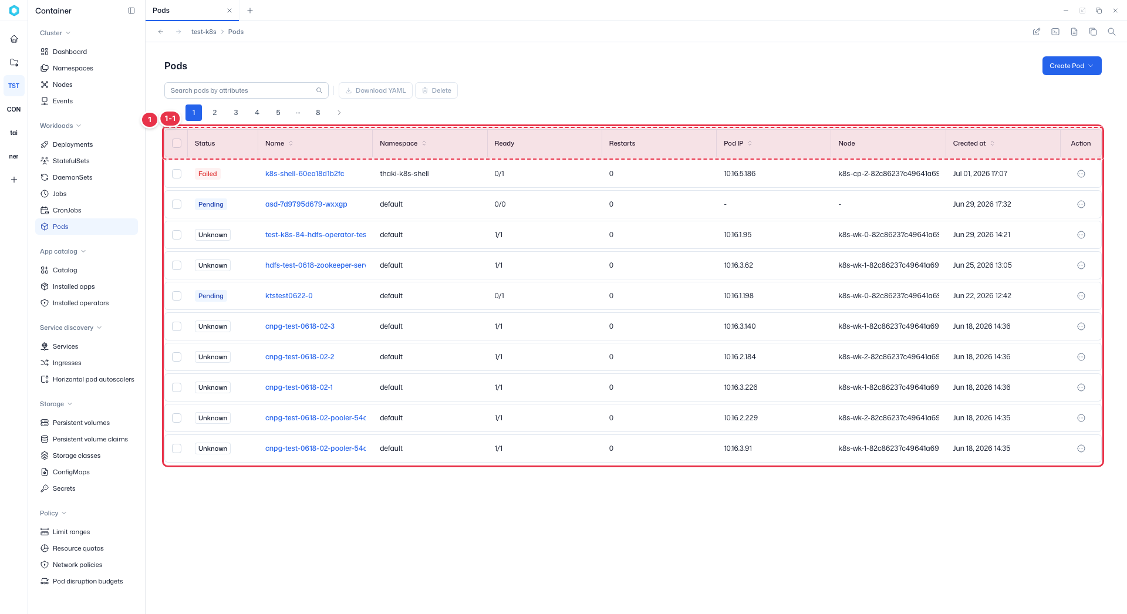The image size is (1127, 614).
Task: Collapse the Cluster section
Action: (x=55, y=33)
